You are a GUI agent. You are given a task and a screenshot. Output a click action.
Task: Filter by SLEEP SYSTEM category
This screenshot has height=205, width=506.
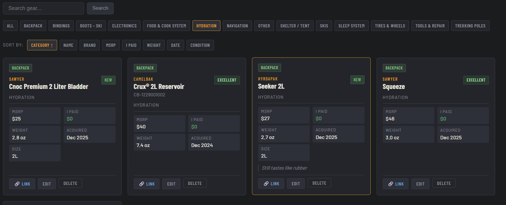tap(352, 26)
